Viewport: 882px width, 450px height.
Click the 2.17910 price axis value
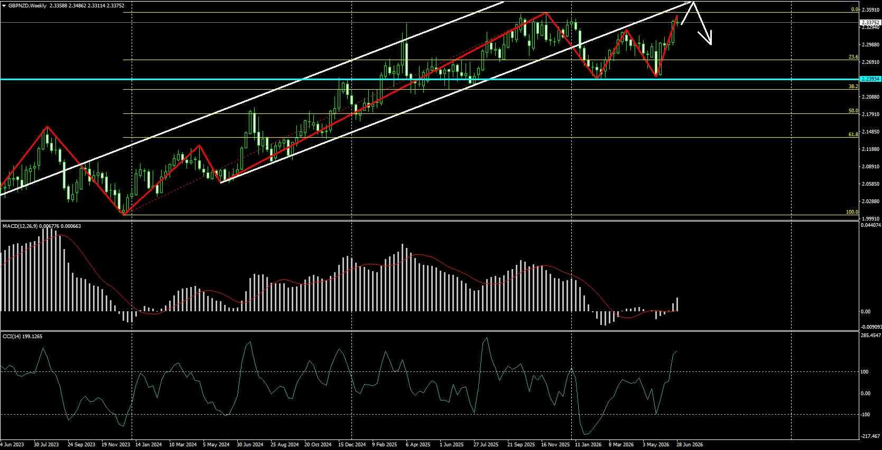pos(870,114)
